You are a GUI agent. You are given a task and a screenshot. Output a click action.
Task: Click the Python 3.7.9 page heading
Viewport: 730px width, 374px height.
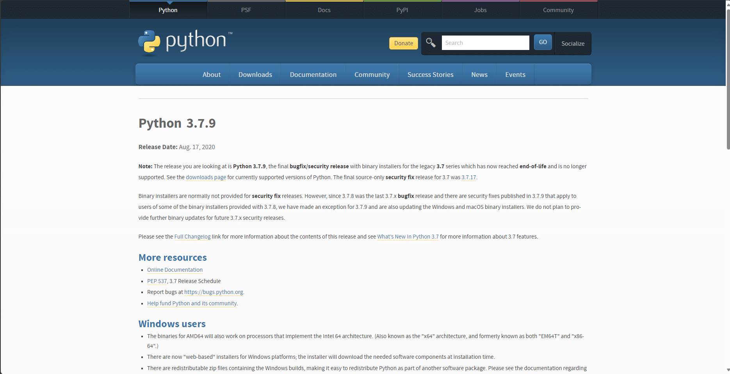point(177,123)
